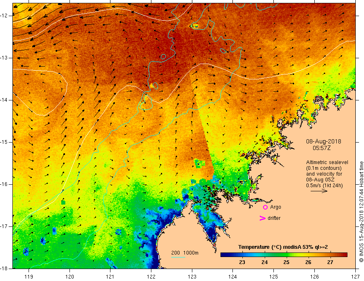Screen dimensions: 364x281
Task: Click the latitude axis label -15
Action: pos(5,142)
